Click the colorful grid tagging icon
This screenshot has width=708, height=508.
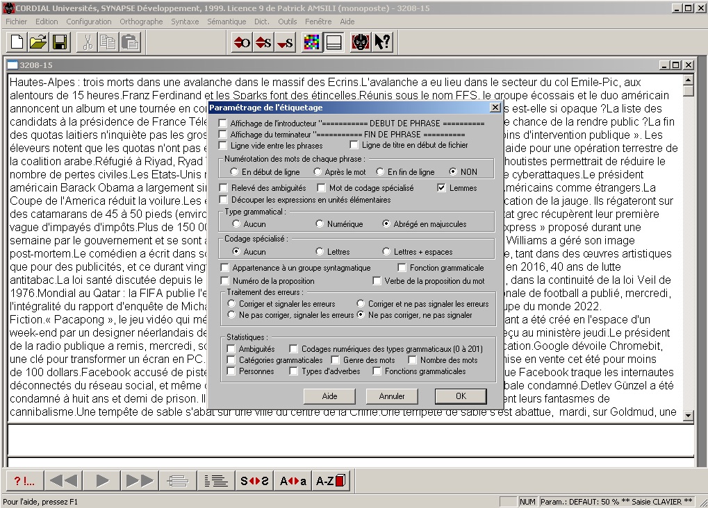[311, 42]
